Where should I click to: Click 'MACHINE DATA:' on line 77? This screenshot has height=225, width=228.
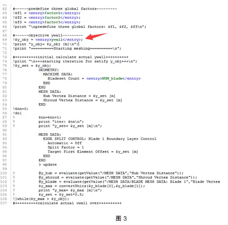click(x=58, y=74)
